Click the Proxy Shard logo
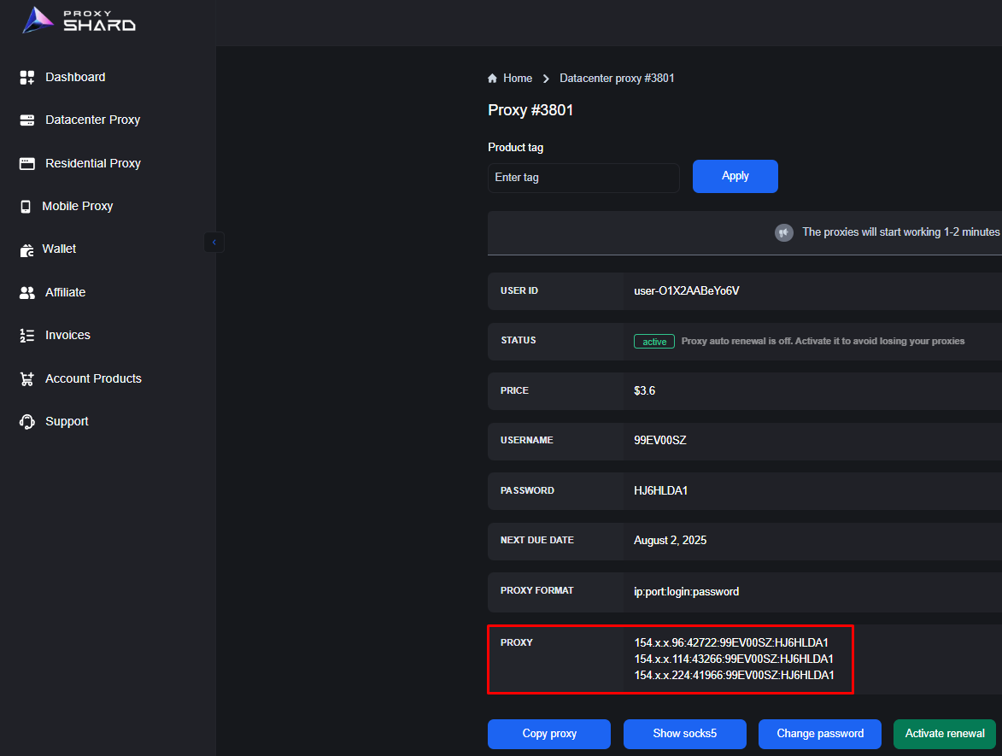 click(x=79, y=21)
